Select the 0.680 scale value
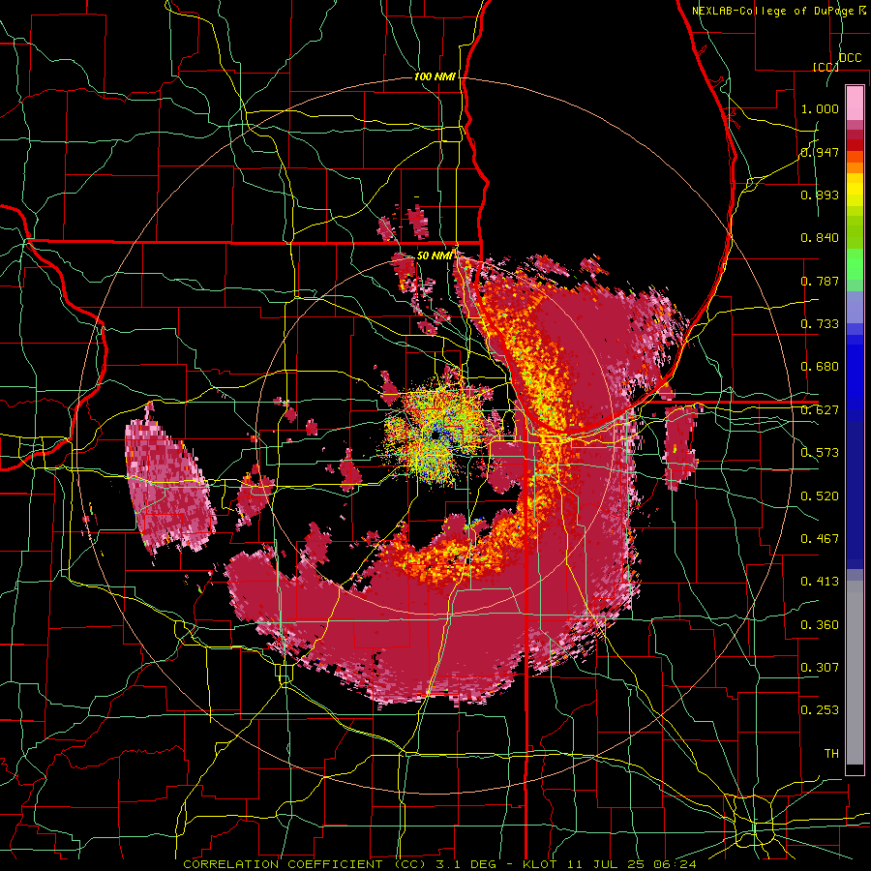This screenshot has width=871, height=871. point(820,367)
